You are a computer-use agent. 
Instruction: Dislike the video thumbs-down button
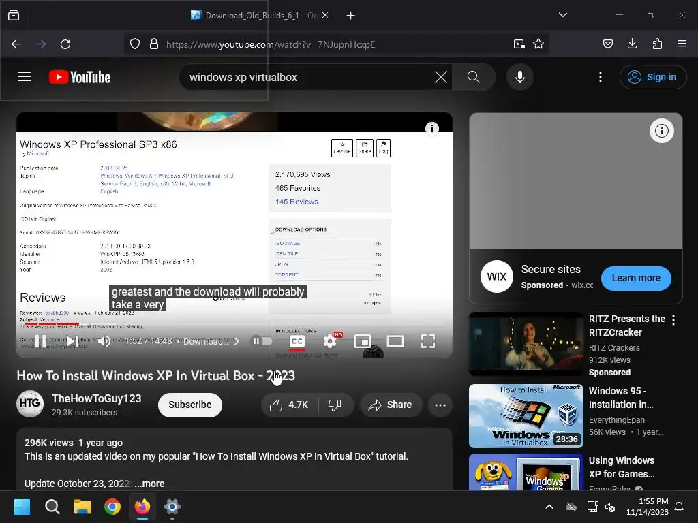335,405
